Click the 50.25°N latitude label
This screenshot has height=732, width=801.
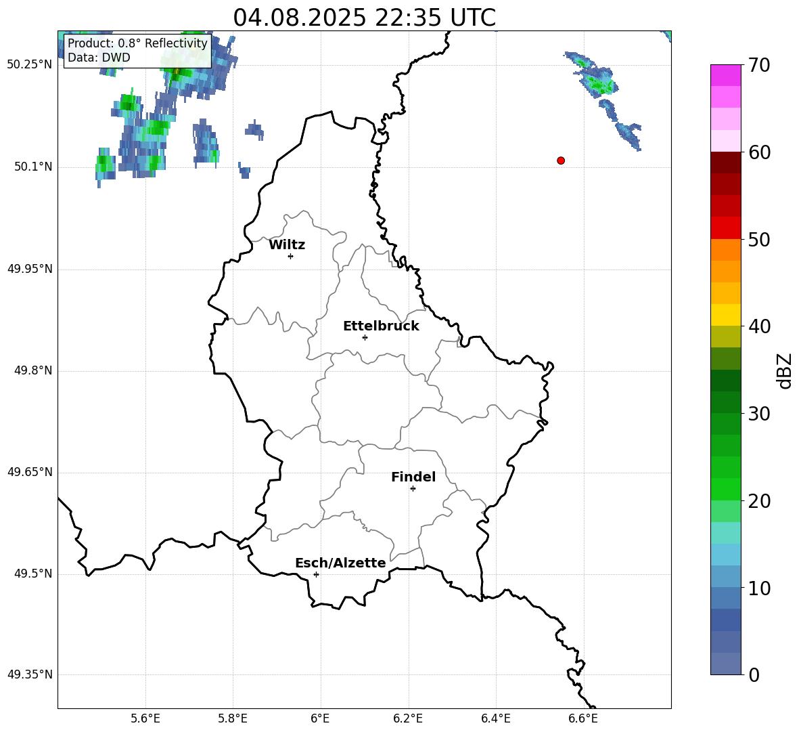coord(30,65)
